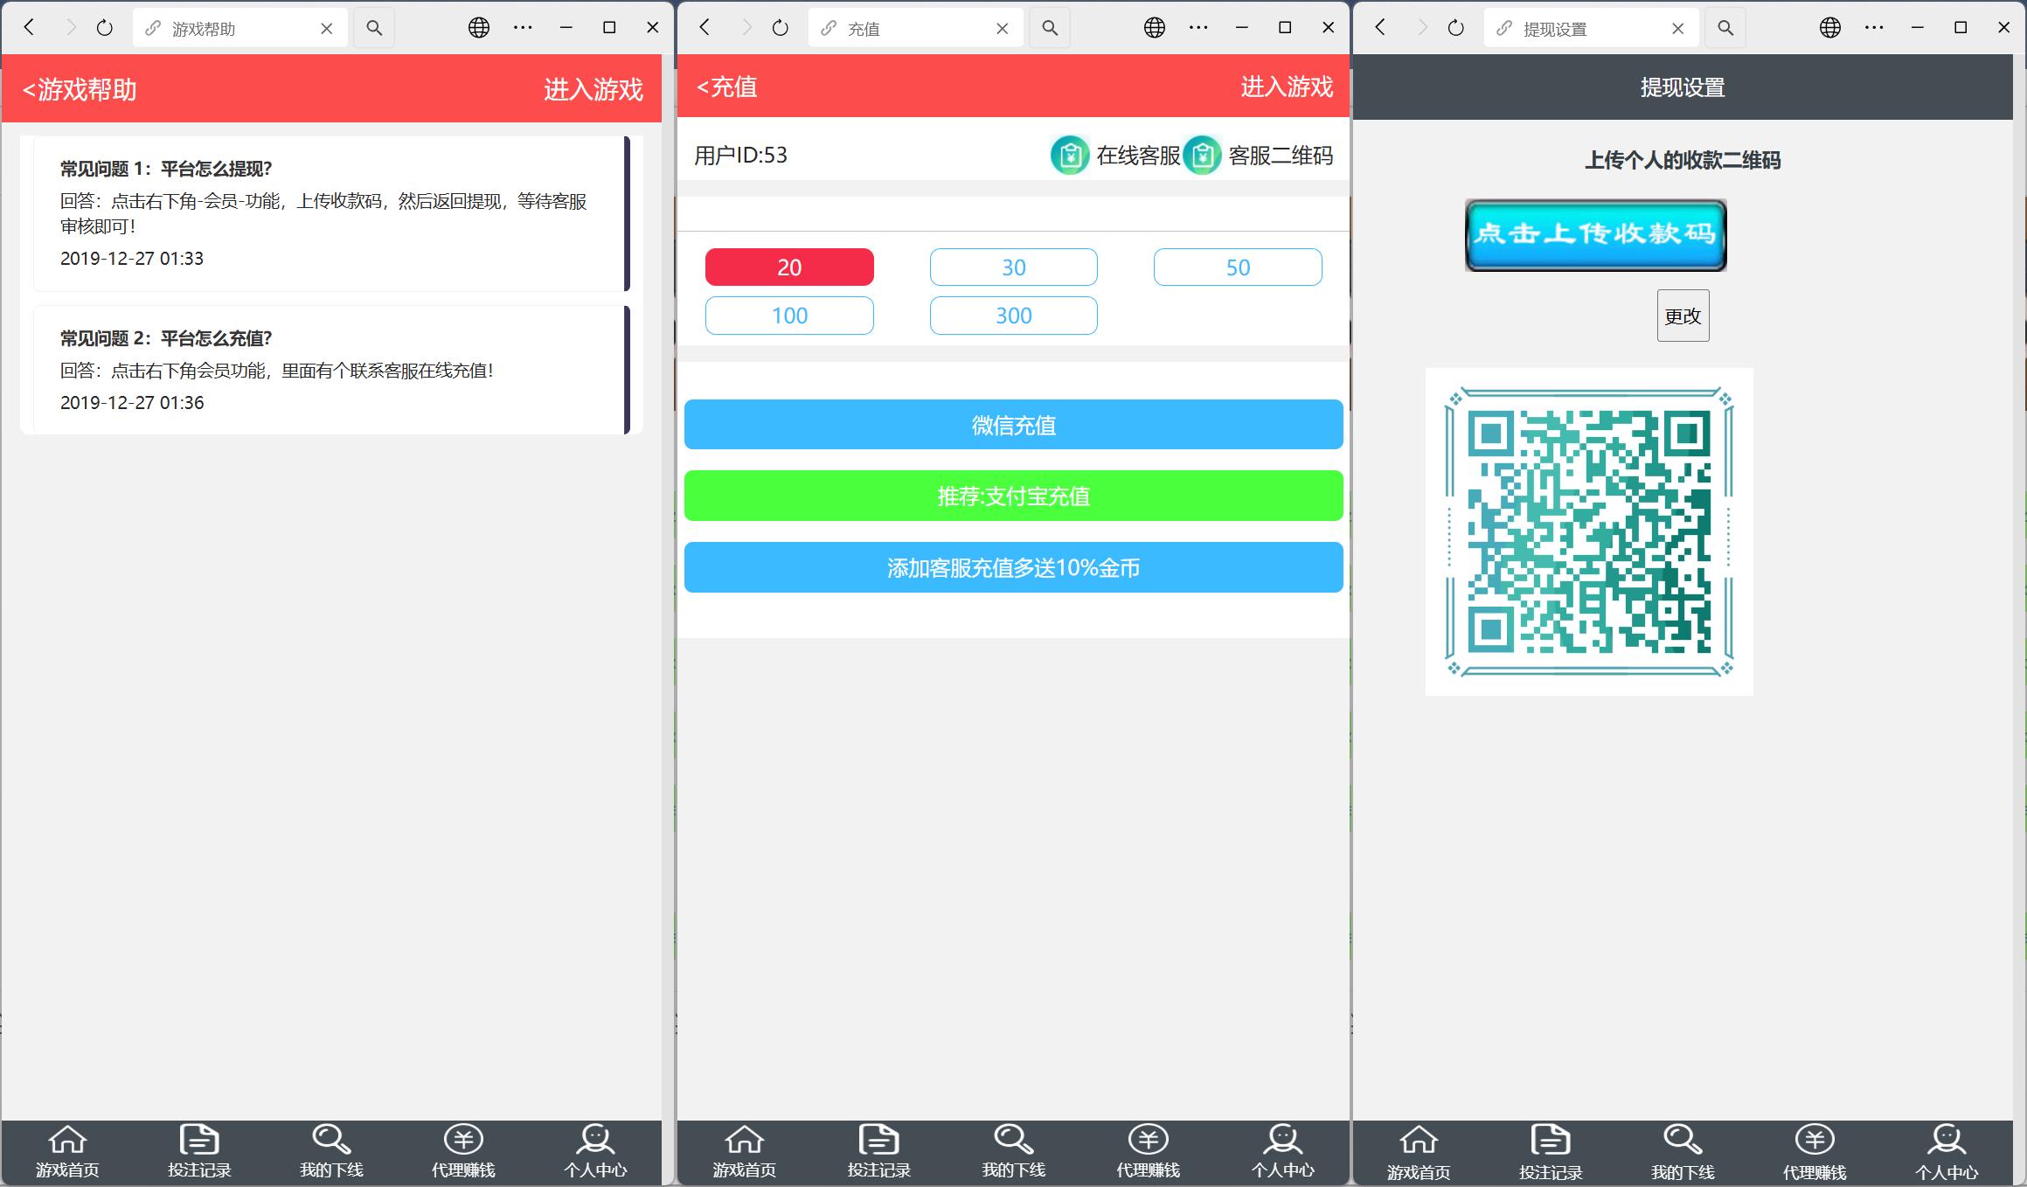Open 个人中心 in 充值 window nav

(x=1282, y=1153)
